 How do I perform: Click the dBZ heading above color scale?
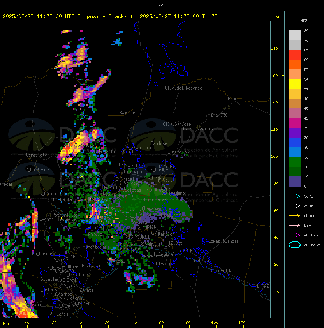[x=304, y=21]
